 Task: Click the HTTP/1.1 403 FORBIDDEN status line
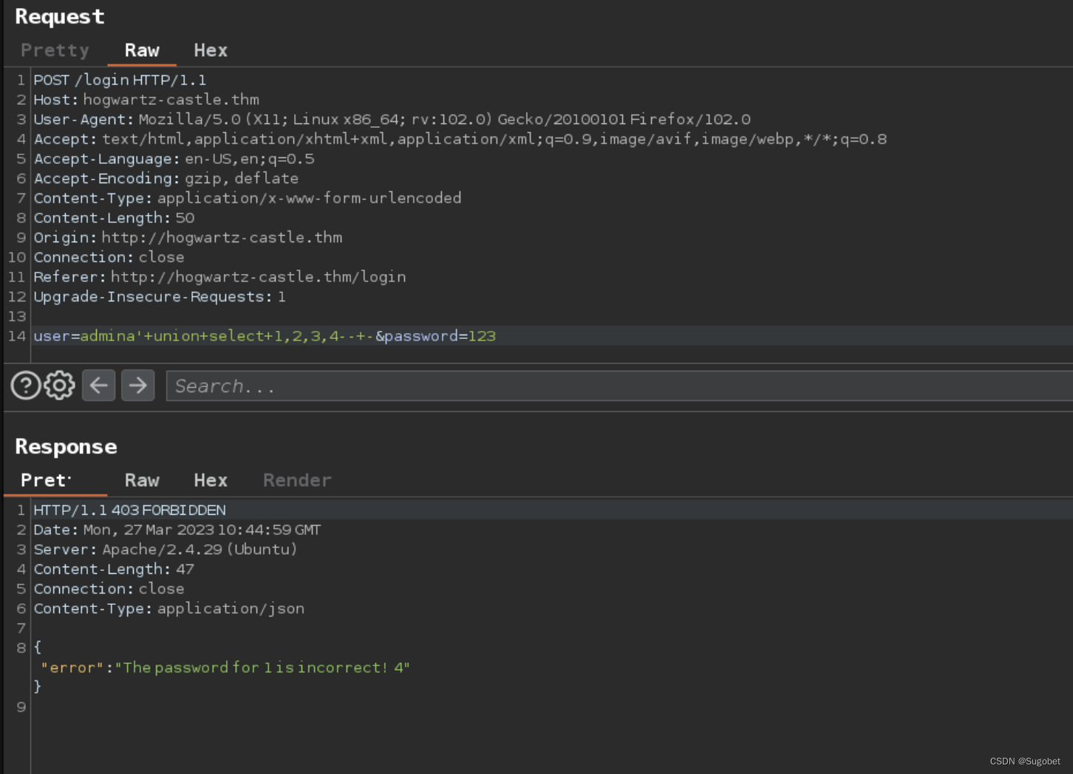click(129, 510)
